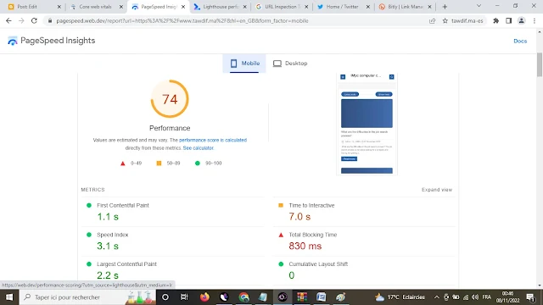Close the Core web vitals tab

(x=120, y=7)
